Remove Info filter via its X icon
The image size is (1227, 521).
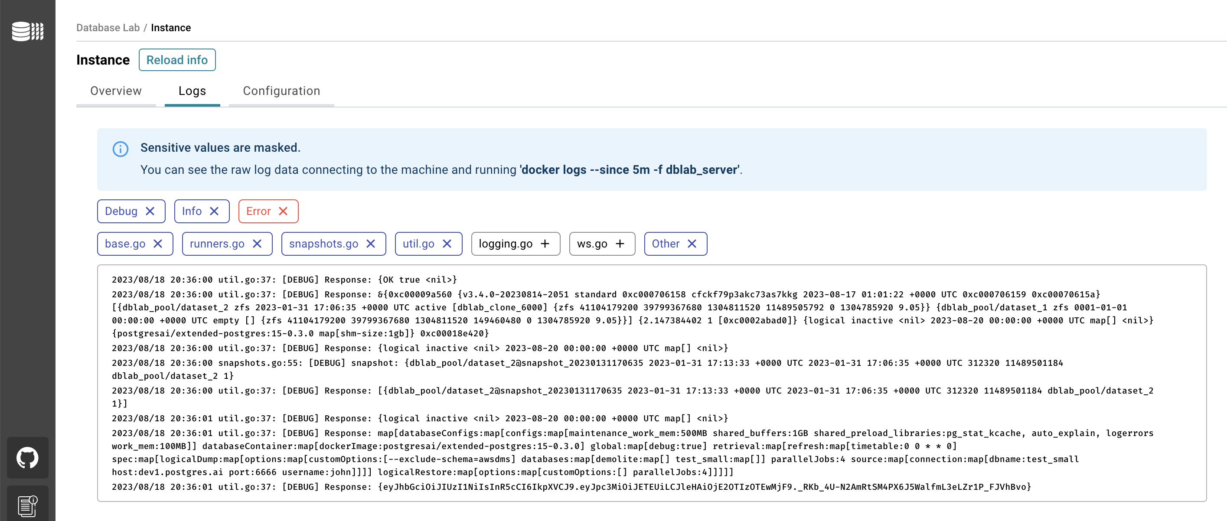214,211
